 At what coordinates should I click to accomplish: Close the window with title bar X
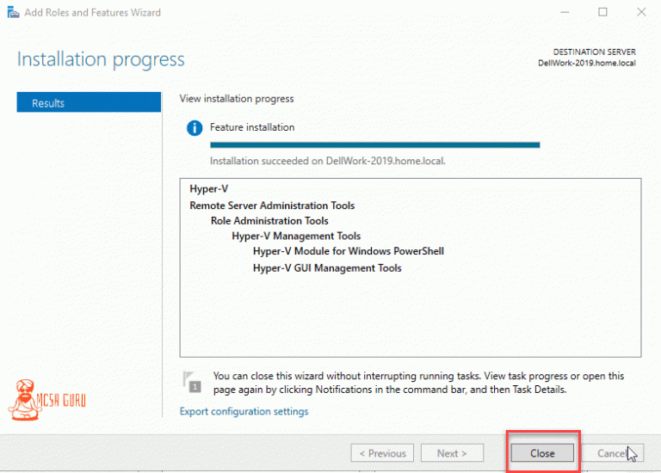pyautogui.click(x=641, y=12)
